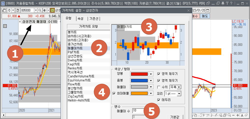Open the speaker options dropdown arrow
This screenshot has width=250, height=119.
tap(48, 10)
